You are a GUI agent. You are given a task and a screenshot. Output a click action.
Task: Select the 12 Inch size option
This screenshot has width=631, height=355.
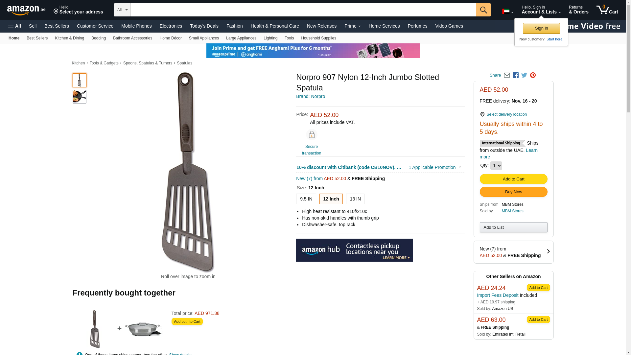[x=331, y=199]
